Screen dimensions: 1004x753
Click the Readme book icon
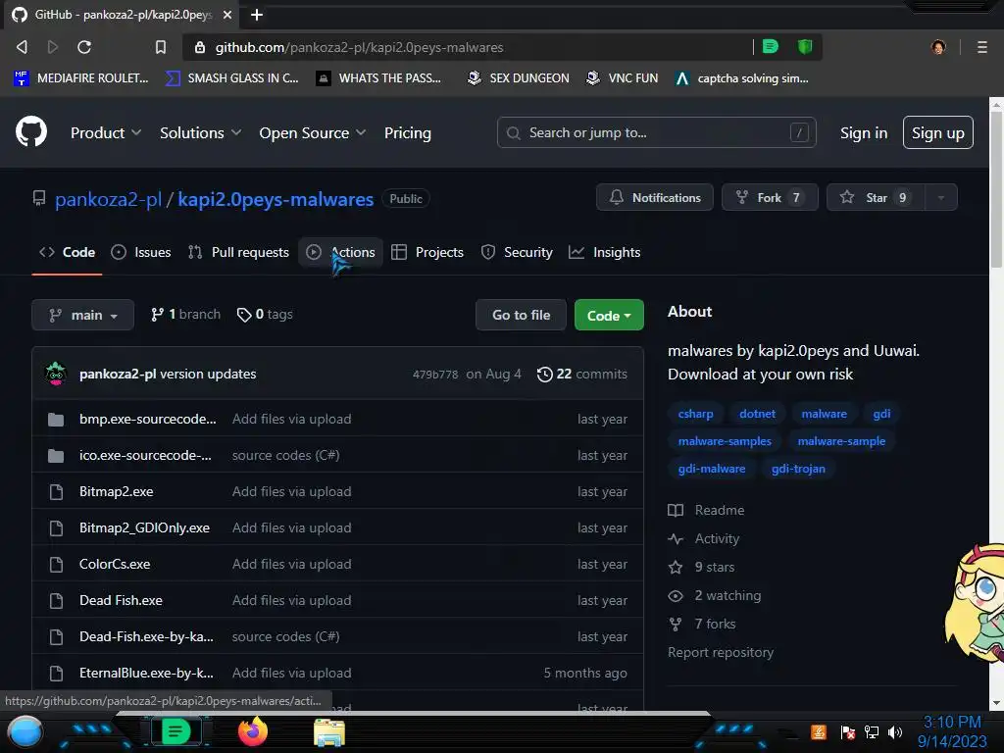(676, 510)
